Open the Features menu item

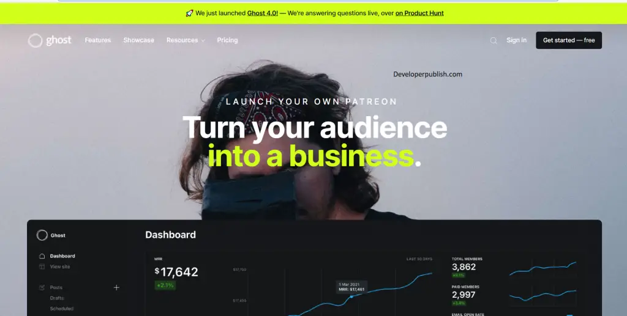tap(97, 40)
